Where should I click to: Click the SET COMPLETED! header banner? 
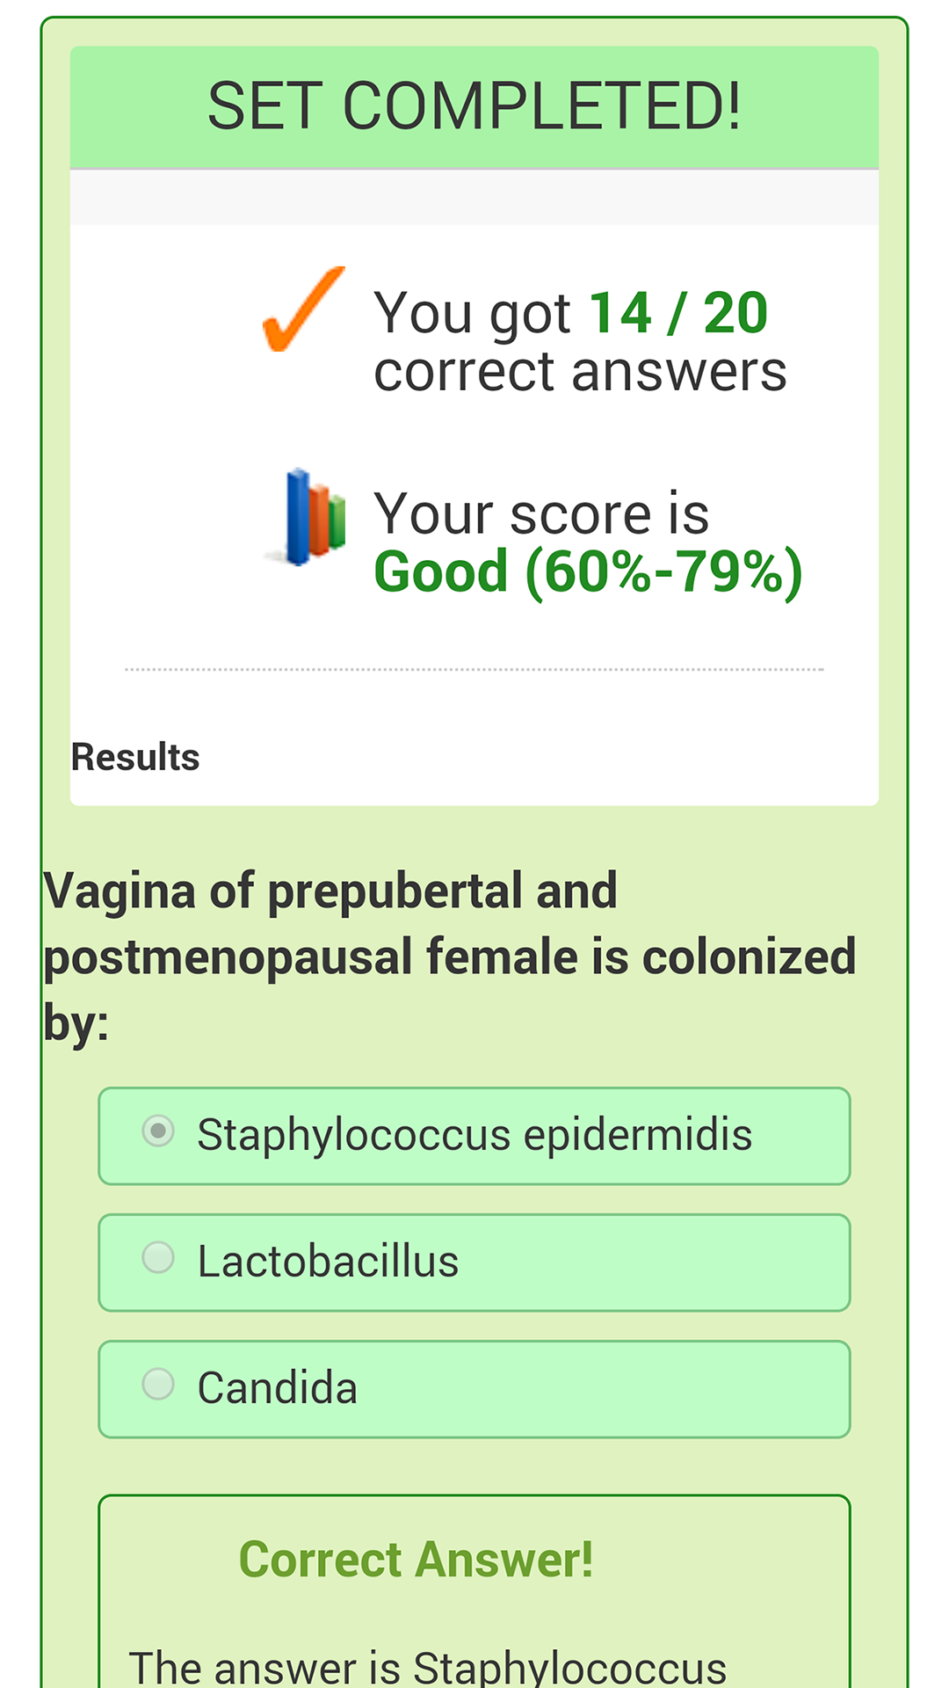coord(474,107)
